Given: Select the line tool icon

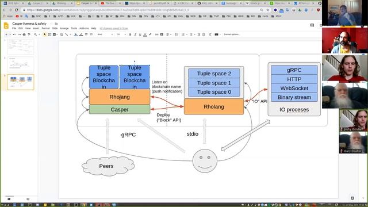Looking at the screenshot, I should click(67, 34).
